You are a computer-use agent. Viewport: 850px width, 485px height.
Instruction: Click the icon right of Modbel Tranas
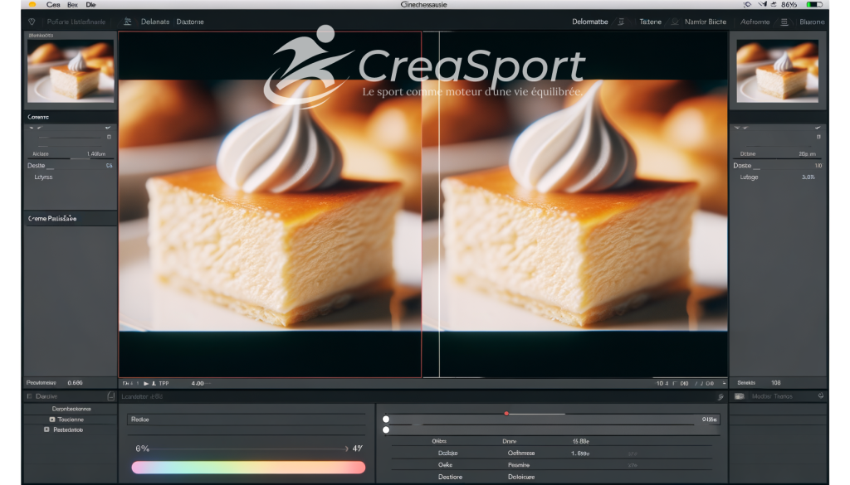coord(821,396)
